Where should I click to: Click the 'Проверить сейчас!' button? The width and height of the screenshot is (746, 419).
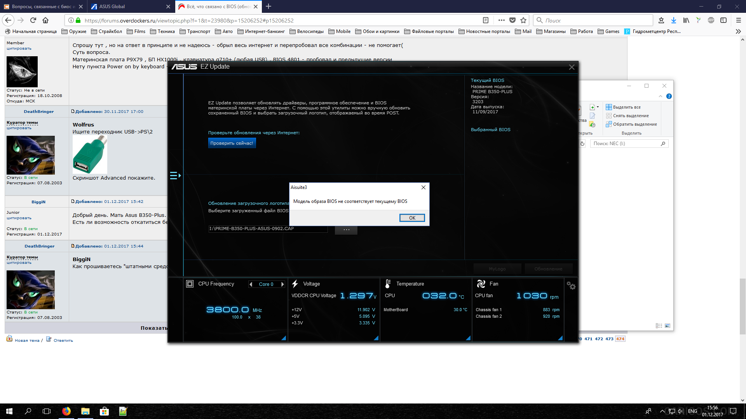pos(232,143)
